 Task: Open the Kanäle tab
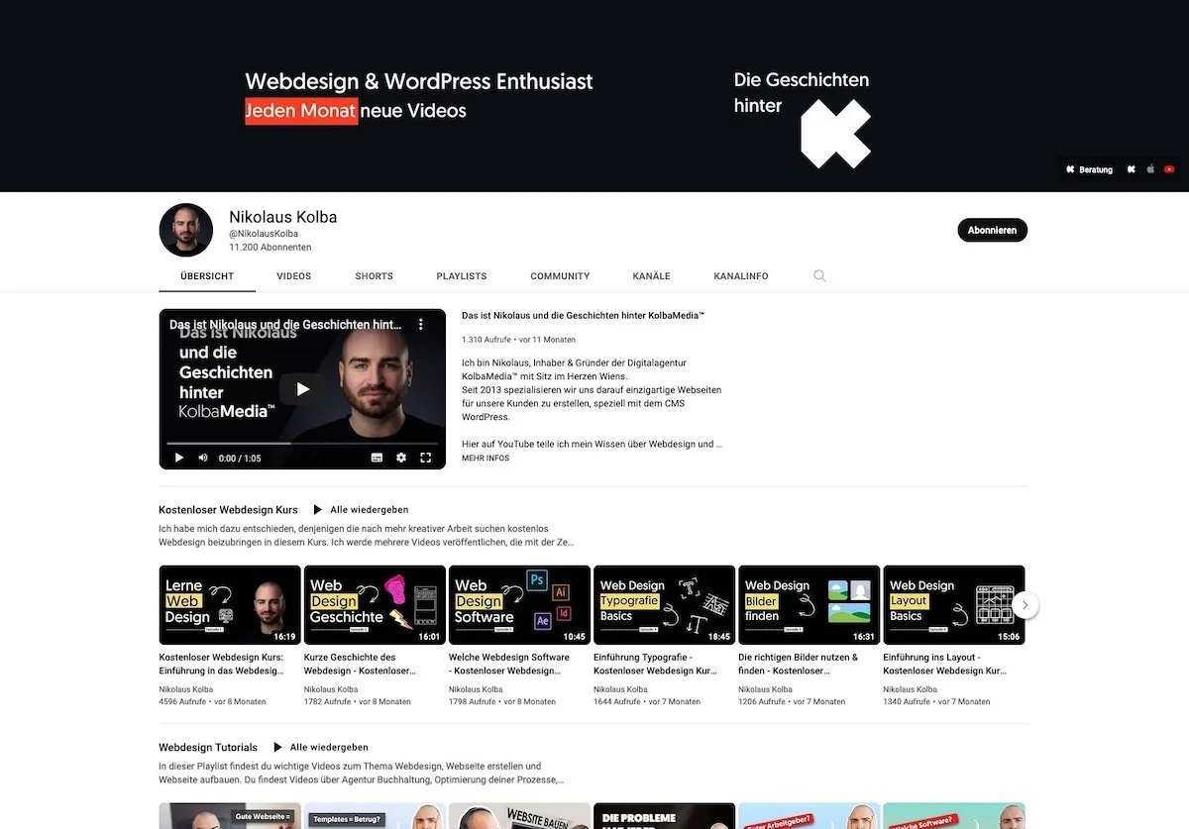pos(652,276)
